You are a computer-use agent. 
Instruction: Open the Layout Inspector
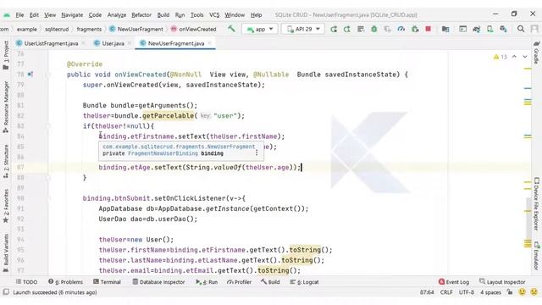tap(502, 282)
